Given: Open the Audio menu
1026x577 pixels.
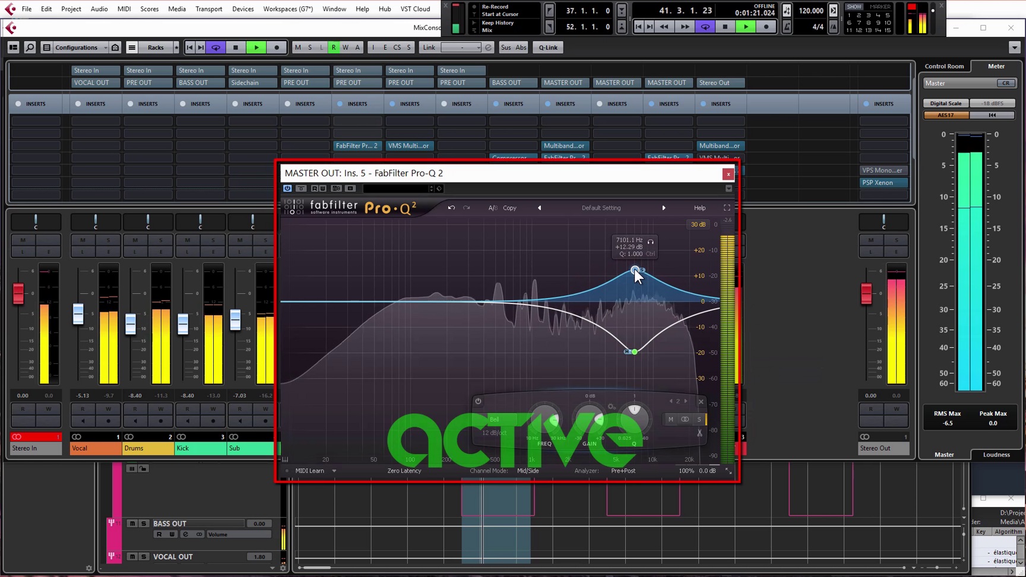Looking at the screenshot, I should (99, 9).
